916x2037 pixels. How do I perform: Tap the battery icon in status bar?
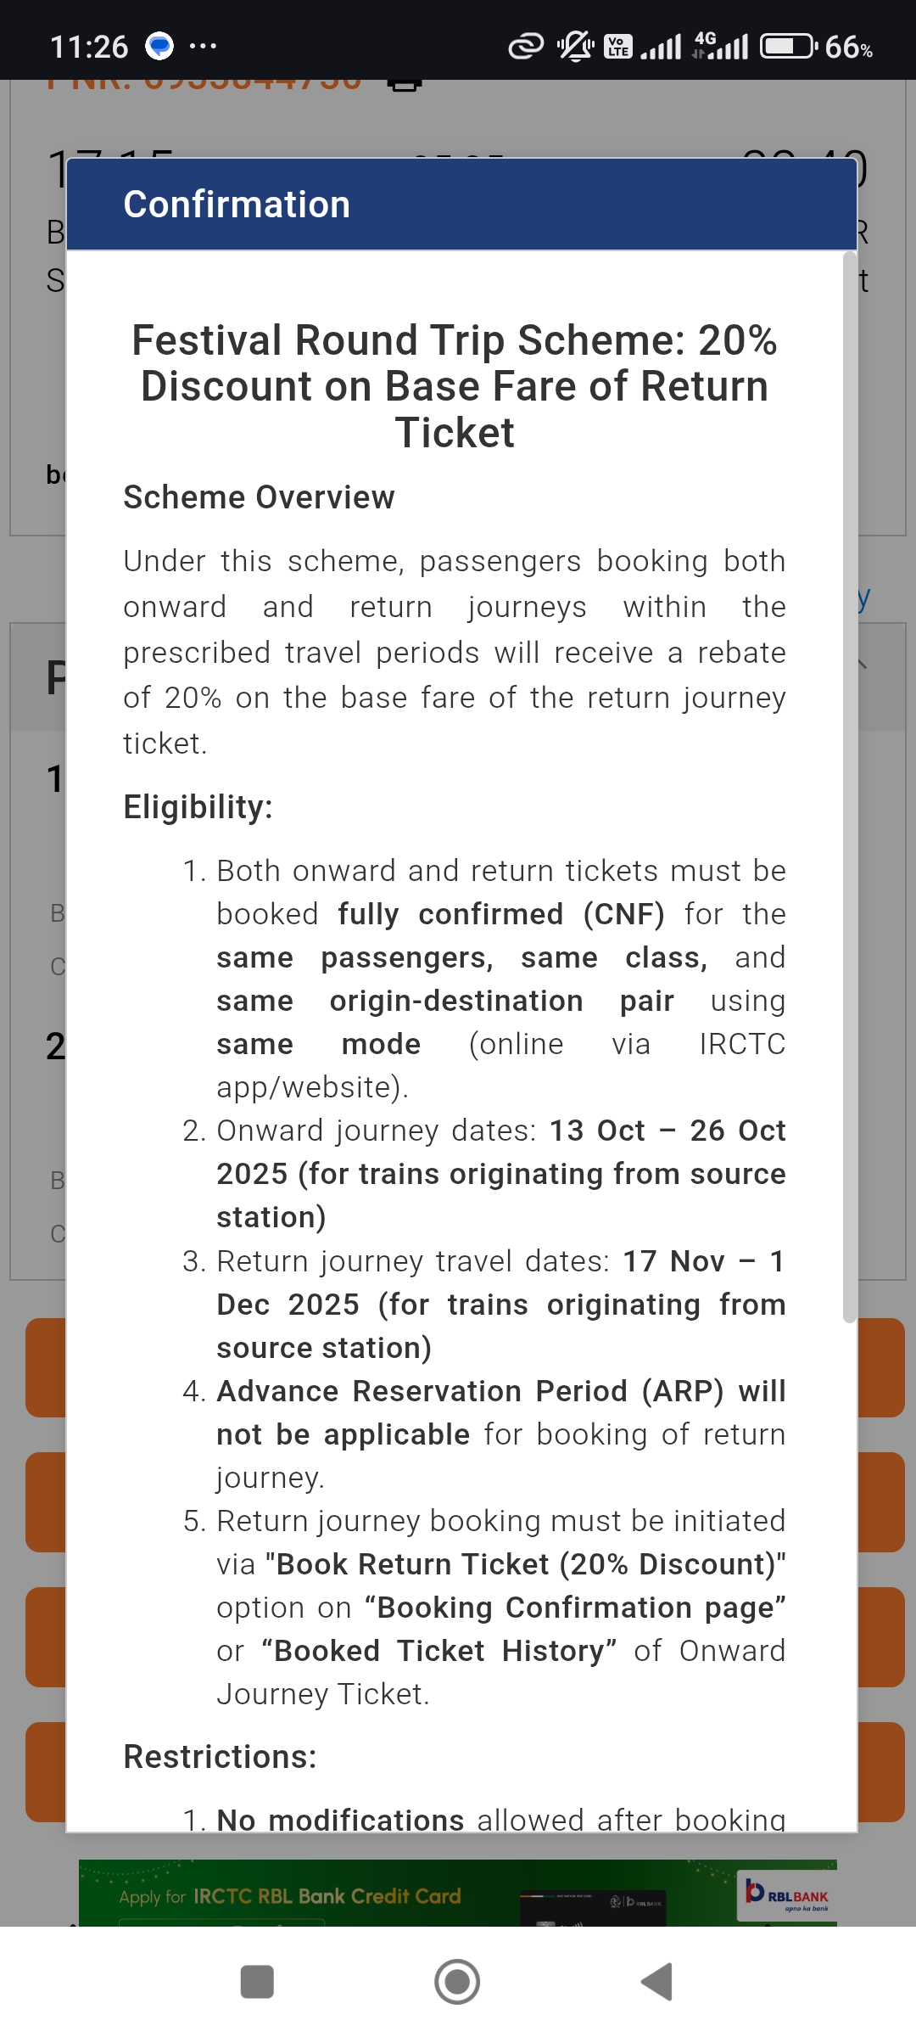coord(788,46)
